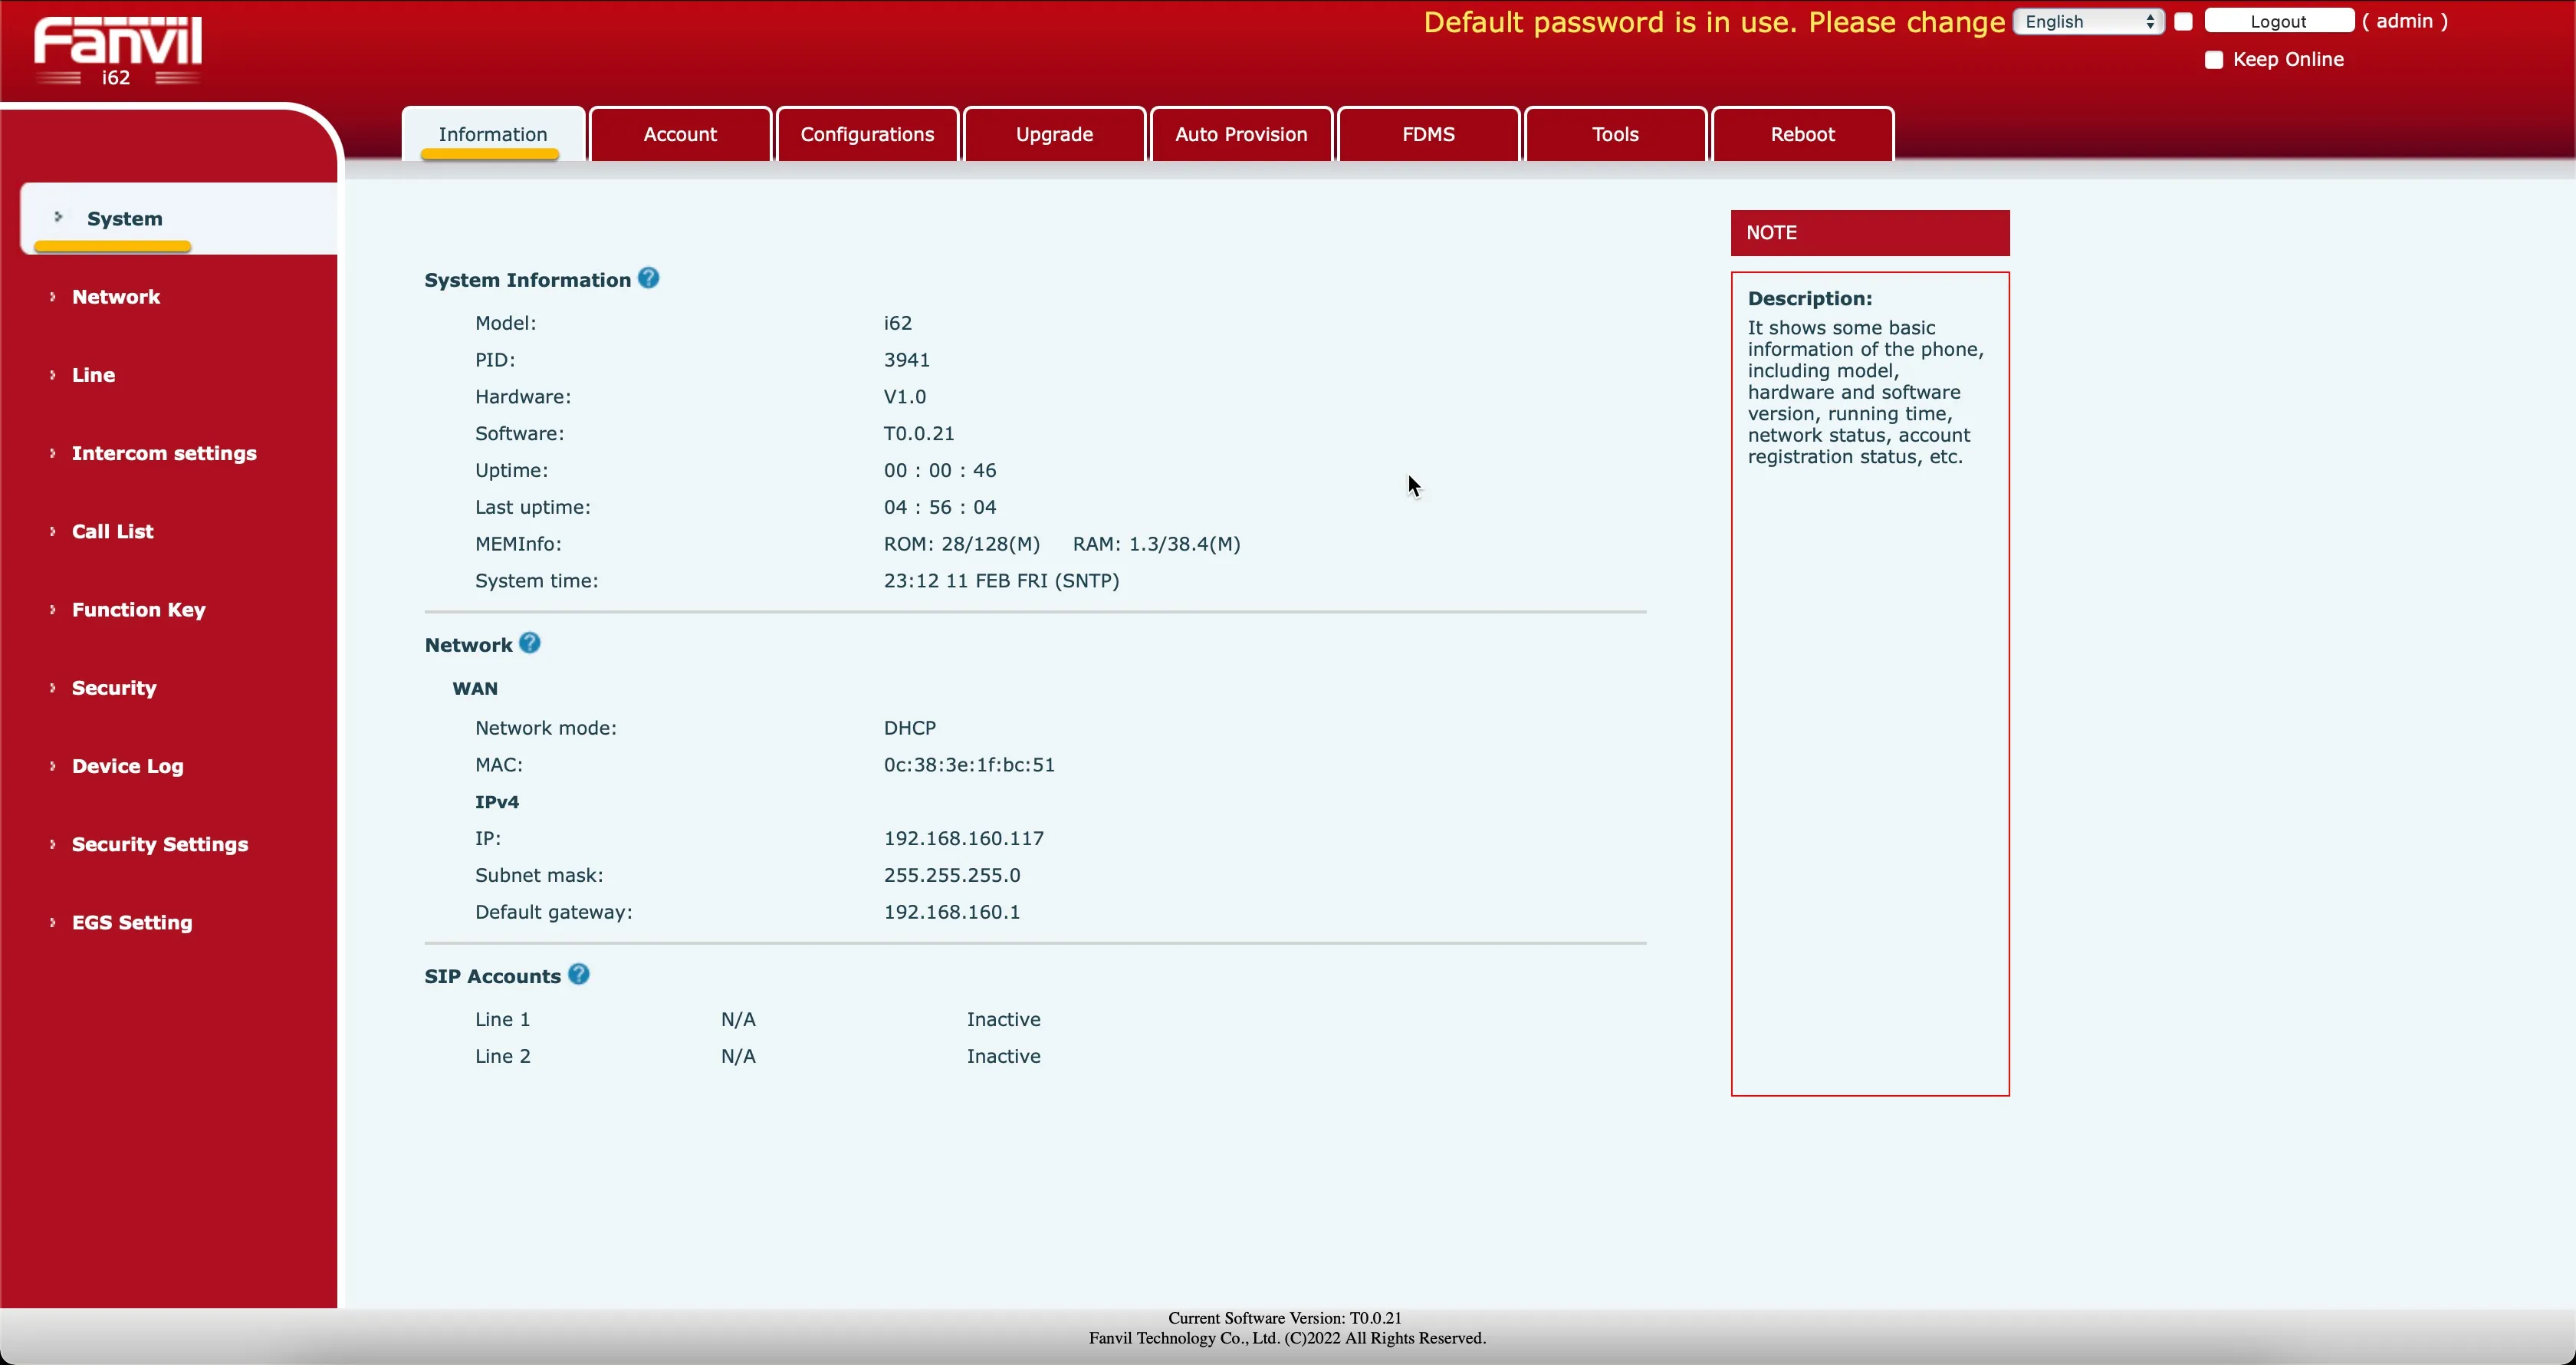Toggle the checkbox beside the Logout button

point(2184,21)
